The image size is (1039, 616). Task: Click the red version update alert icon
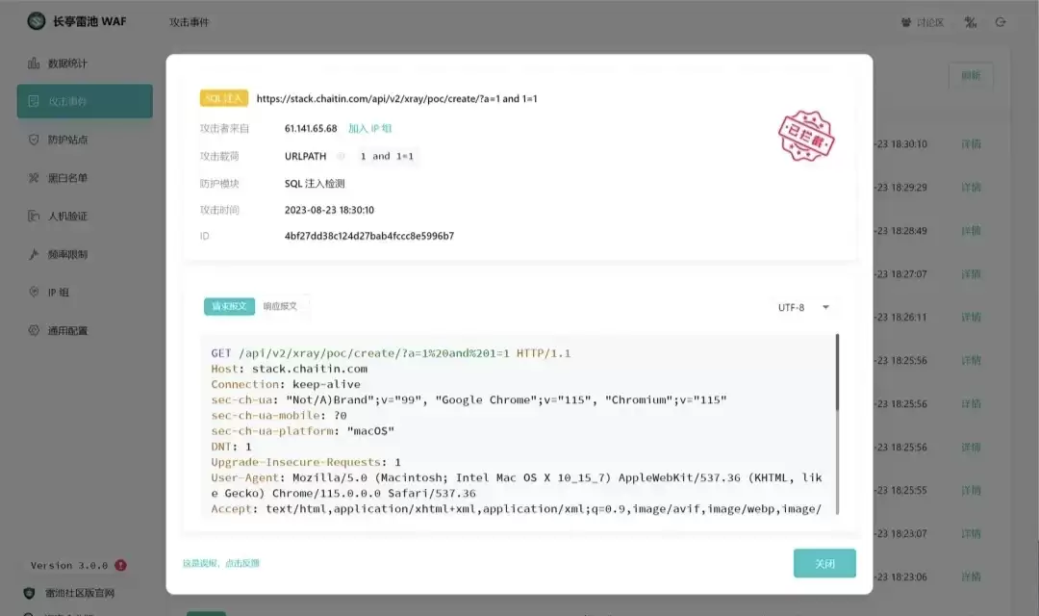[120, 566]
